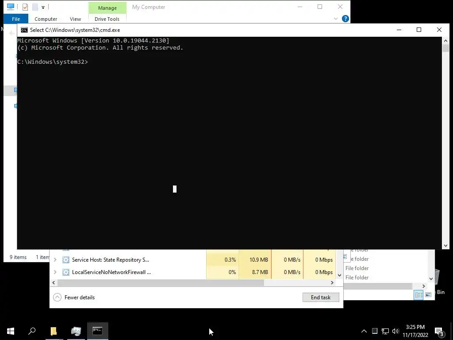
Task: Open the network tray icon
Action: pos(385,331)
